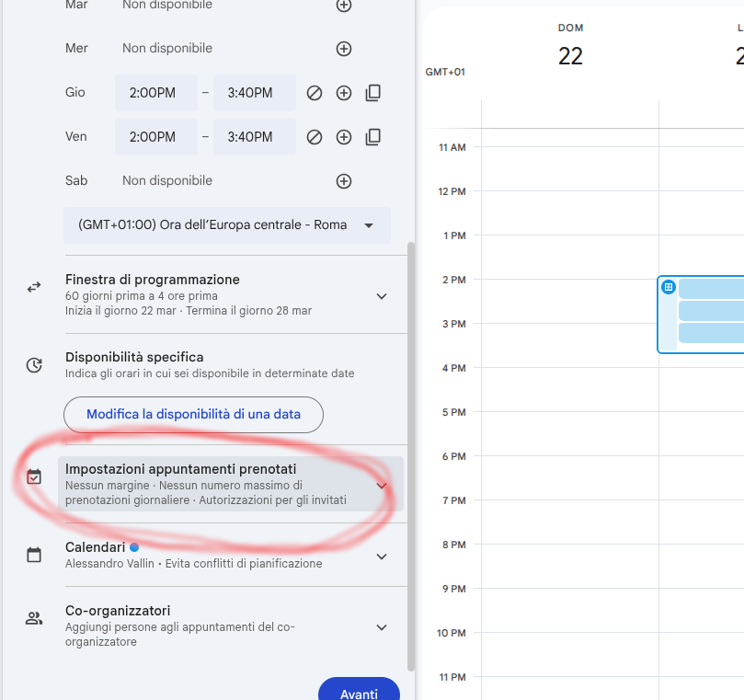
Task: Expand Finestra di programmazione section
Action: coord(382,296)
